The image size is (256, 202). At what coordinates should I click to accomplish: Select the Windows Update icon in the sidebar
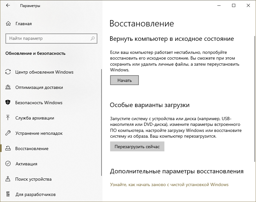pyautogui.click(x=8, y=72)
